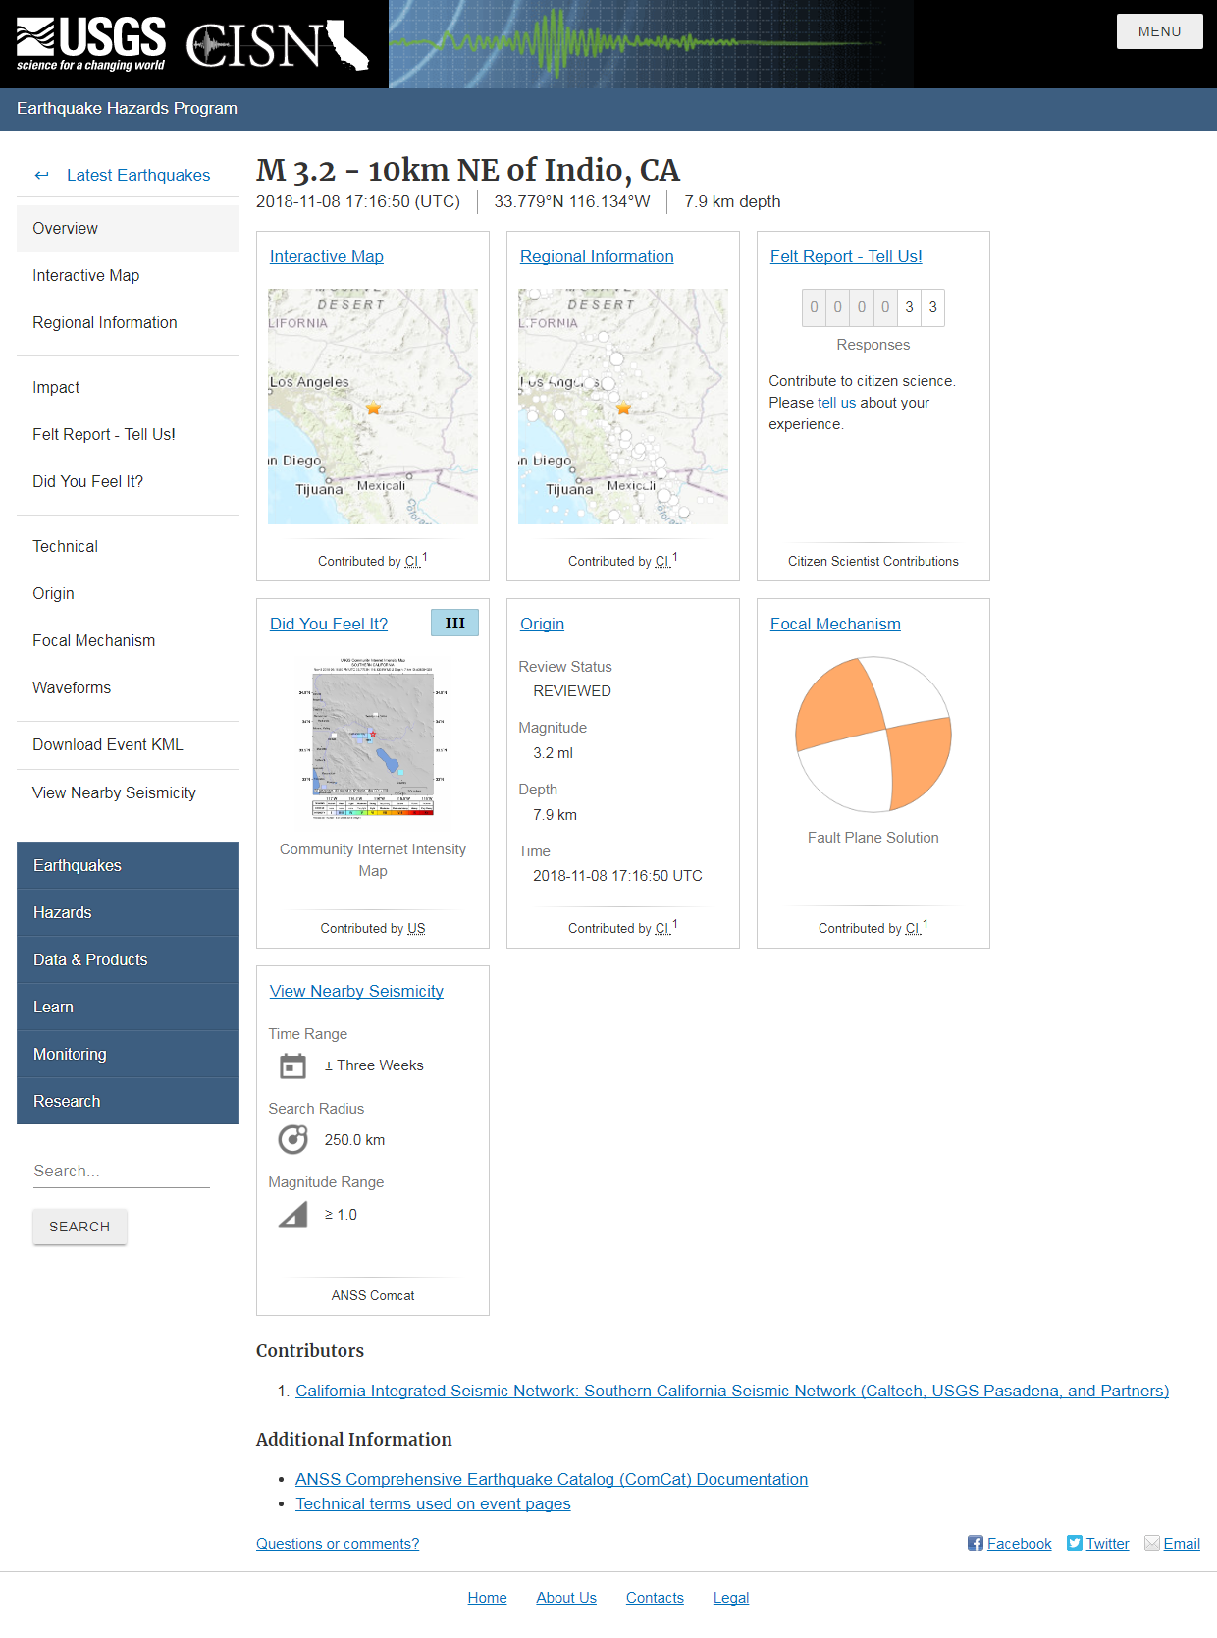Click the California Integrated Seismic Network contributor link

click(732, 1391)
